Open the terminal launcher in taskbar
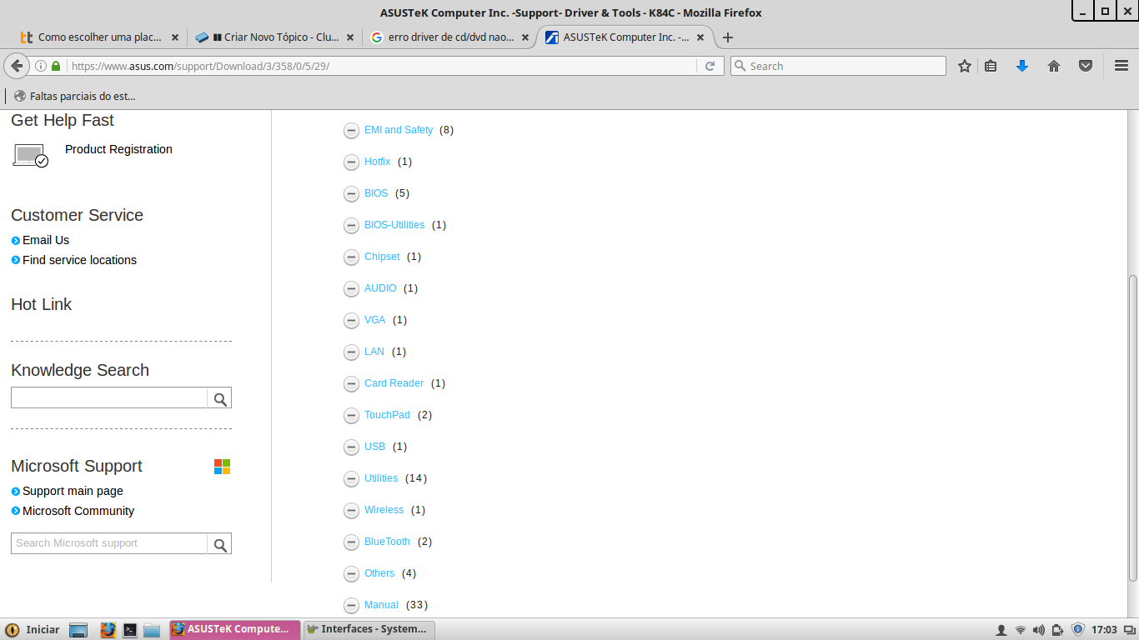Image resolution: width=1139 pixels, height=640 pixels. click(x=130, y=630)
